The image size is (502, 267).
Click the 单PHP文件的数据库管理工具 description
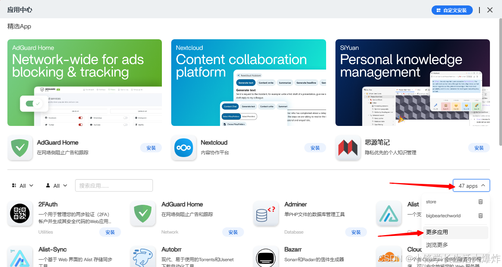coord(314,215)
